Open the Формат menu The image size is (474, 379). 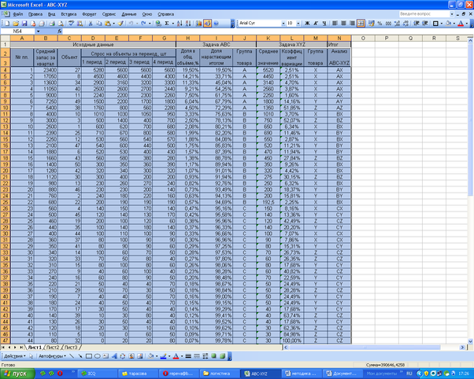click(x=89, y=14)
